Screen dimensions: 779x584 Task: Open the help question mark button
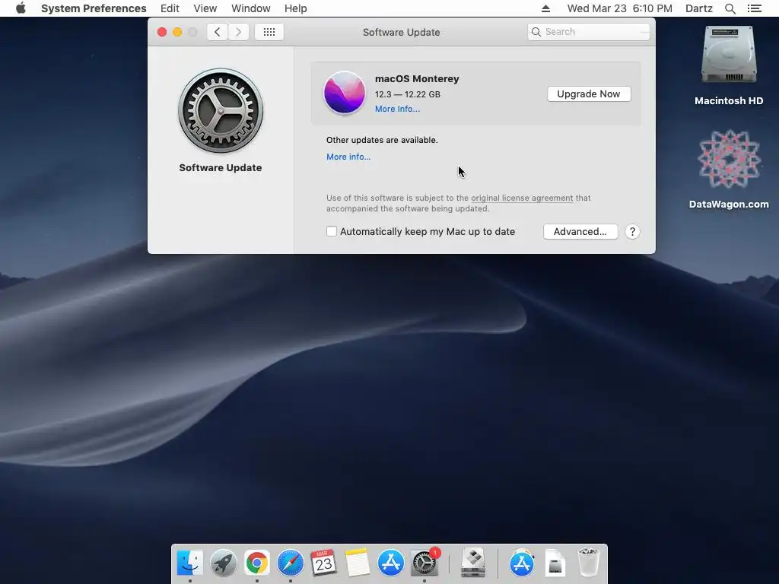(632, 231)
